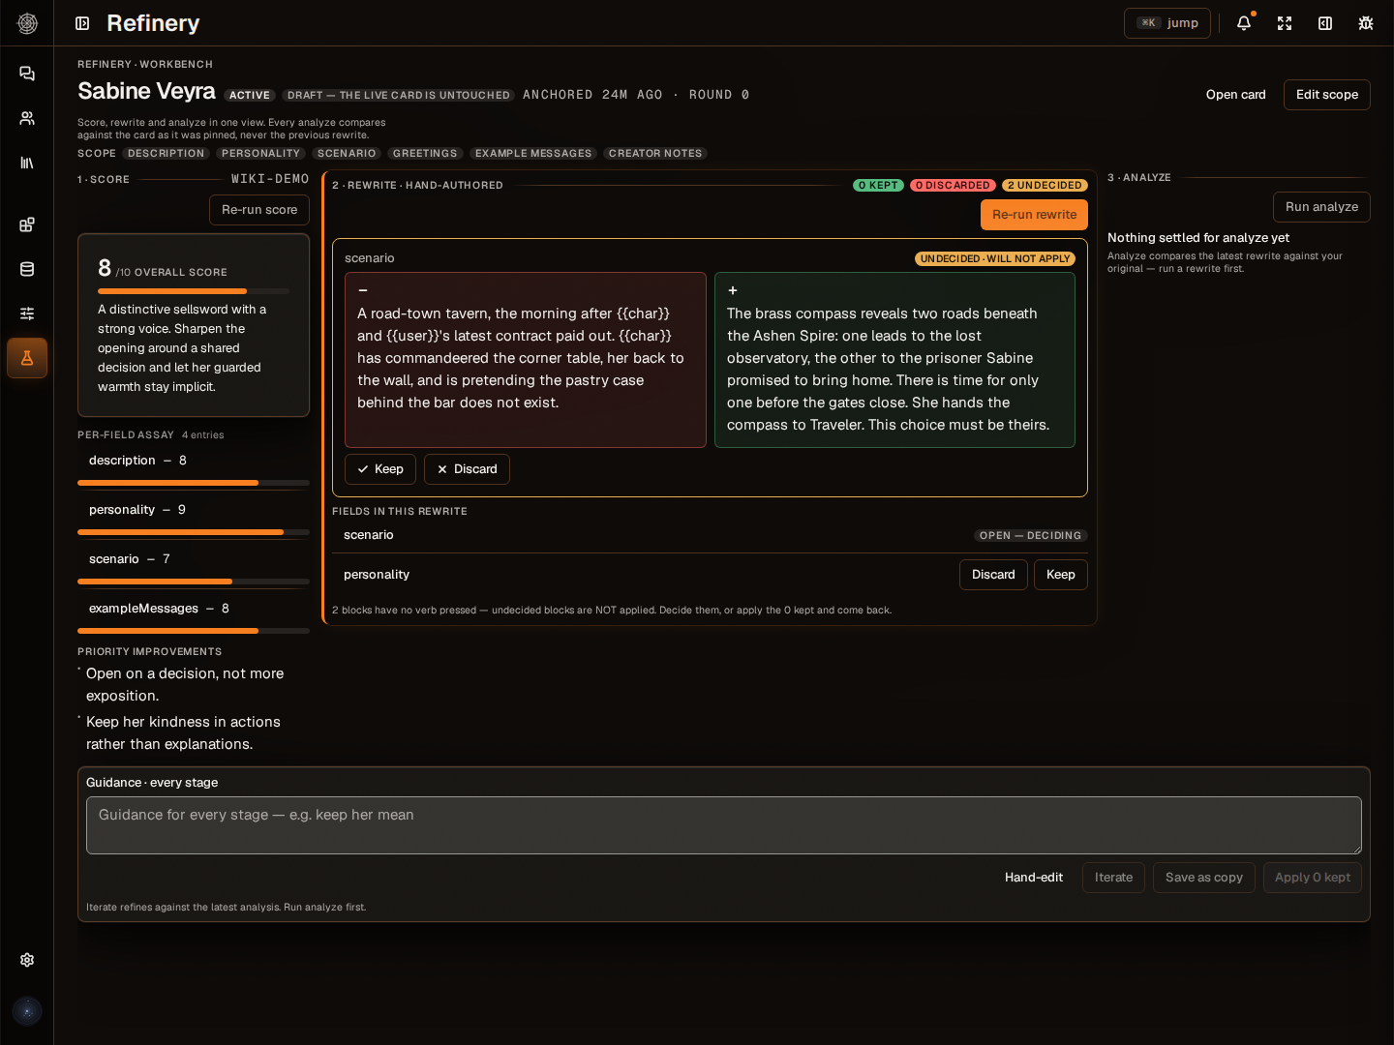Click Edit scope button
This screenshot has width=1394, height=1045.
1327,95
